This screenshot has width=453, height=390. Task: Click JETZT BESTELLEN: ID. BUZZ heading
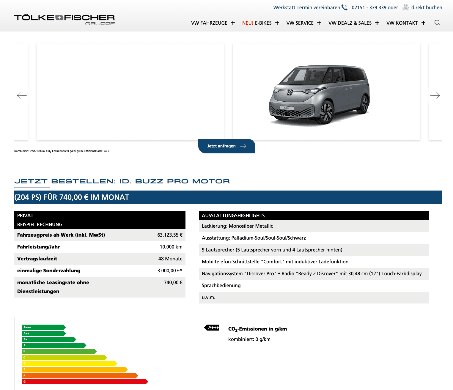122,181
